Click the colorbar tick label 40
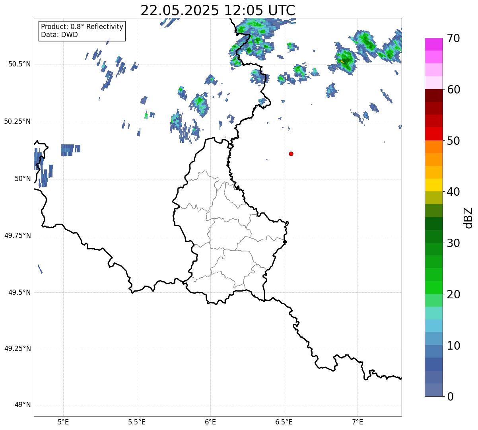478x430 pixels. (453, 192)
